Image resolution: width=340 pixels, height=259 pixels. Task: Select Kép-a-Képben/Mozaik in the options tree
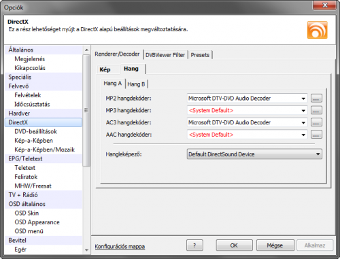pyautogui.click(x=44, y=150)
